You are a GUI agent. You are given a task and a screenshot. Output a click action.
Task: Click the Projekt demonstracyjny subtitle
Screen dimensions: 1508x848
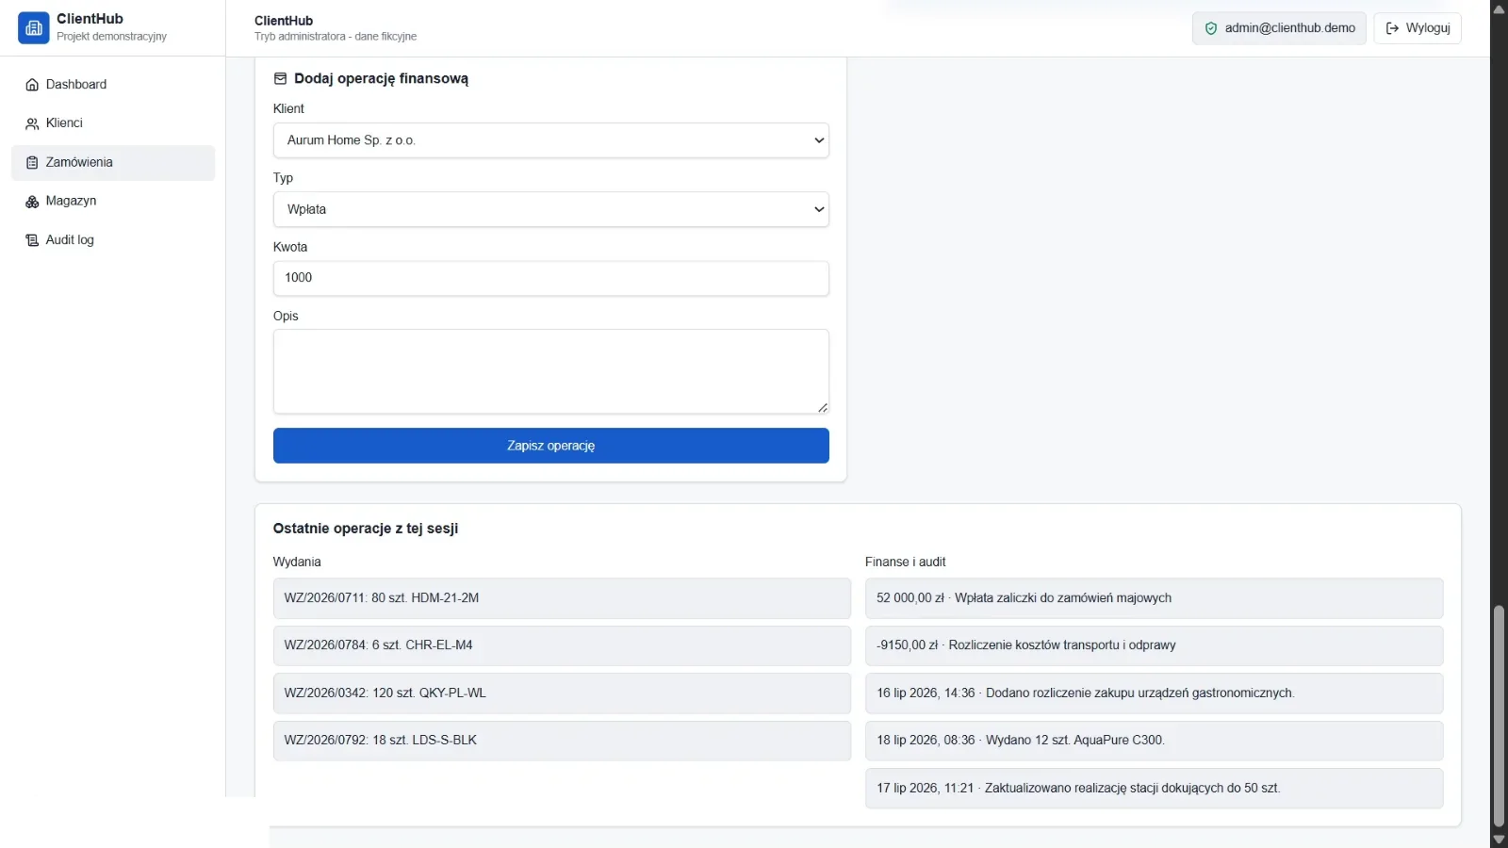coord(111,37)
